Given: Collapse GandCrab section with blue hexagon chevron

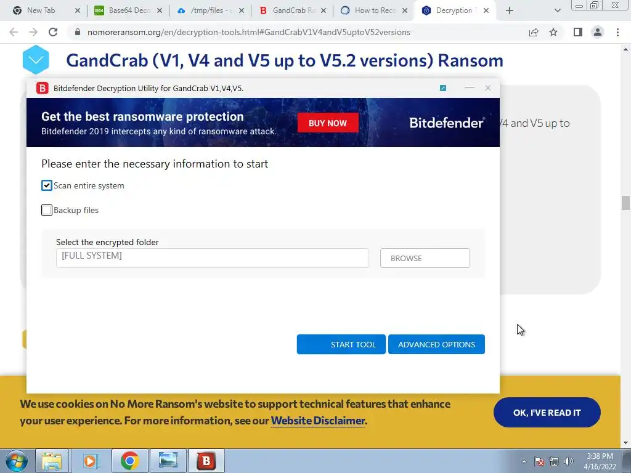Looking at the screenshot, I should click(36, 60).
